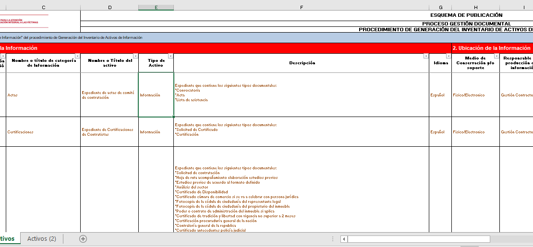This screenshot has height=247, width=533.
Task: Select column C header
Action: 43,8
